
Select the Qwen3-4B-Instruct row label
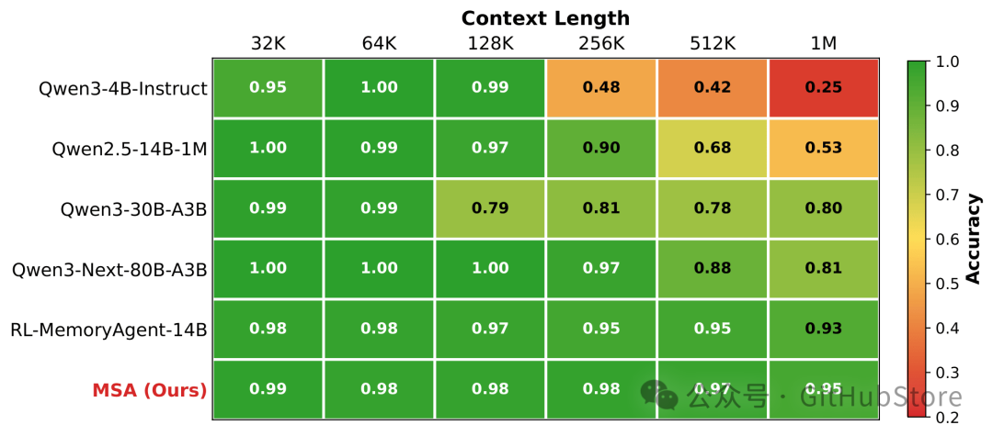coord(123,89)
